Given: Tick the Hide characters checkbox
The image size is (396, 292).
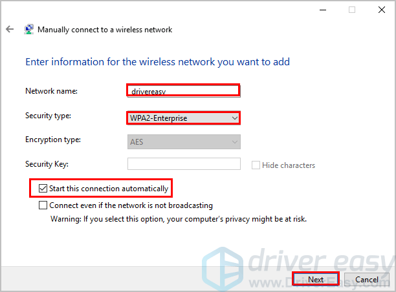Looking at the screenshot, I should 256,165.
